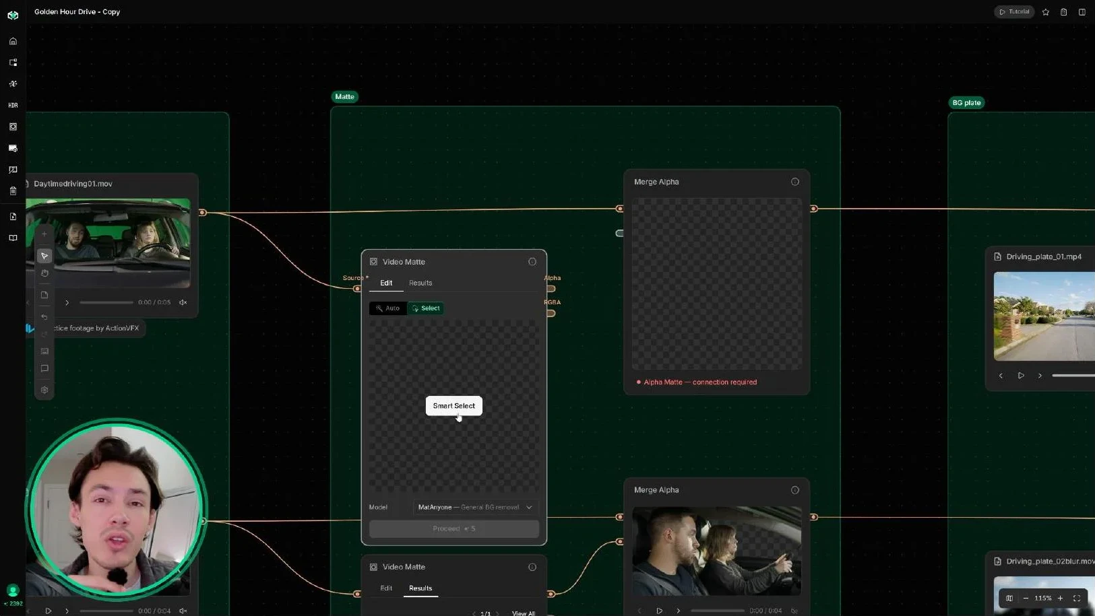Select the BG plate group label
This screenshot has height=616, width=1095.
click(966, 103)
